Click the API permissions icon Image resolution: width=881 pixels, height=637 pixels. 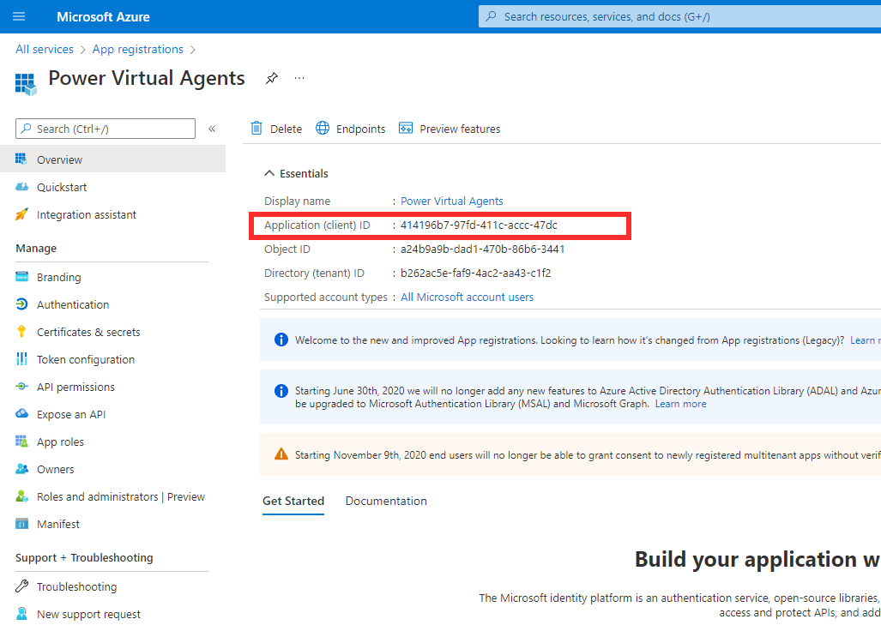tap(21, 387)
